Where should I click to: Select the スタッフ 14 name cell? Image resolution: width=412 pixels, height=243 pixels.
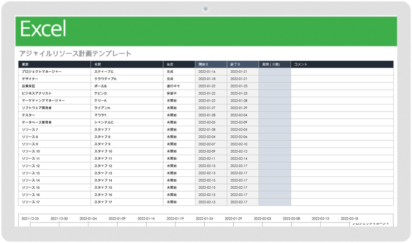127,180
